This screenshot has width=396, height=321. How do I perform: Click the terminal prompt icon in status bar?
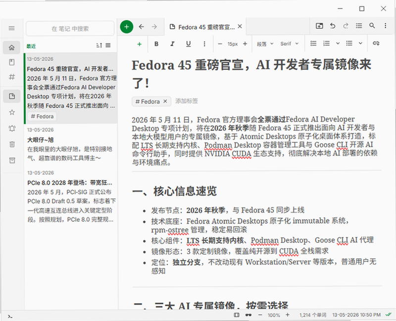coord(10,316)
